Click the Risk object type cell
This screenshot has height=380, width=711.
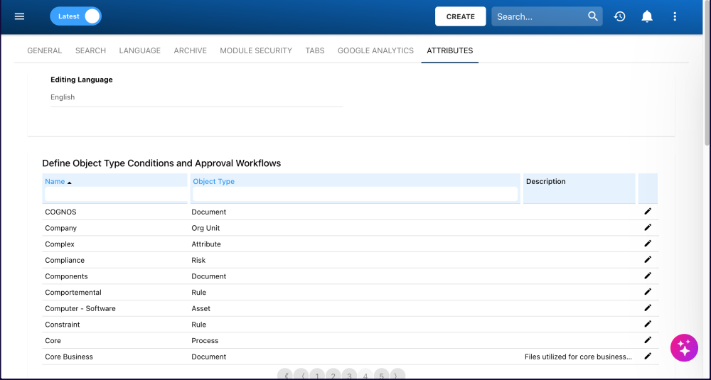click(x=198, y=261)
